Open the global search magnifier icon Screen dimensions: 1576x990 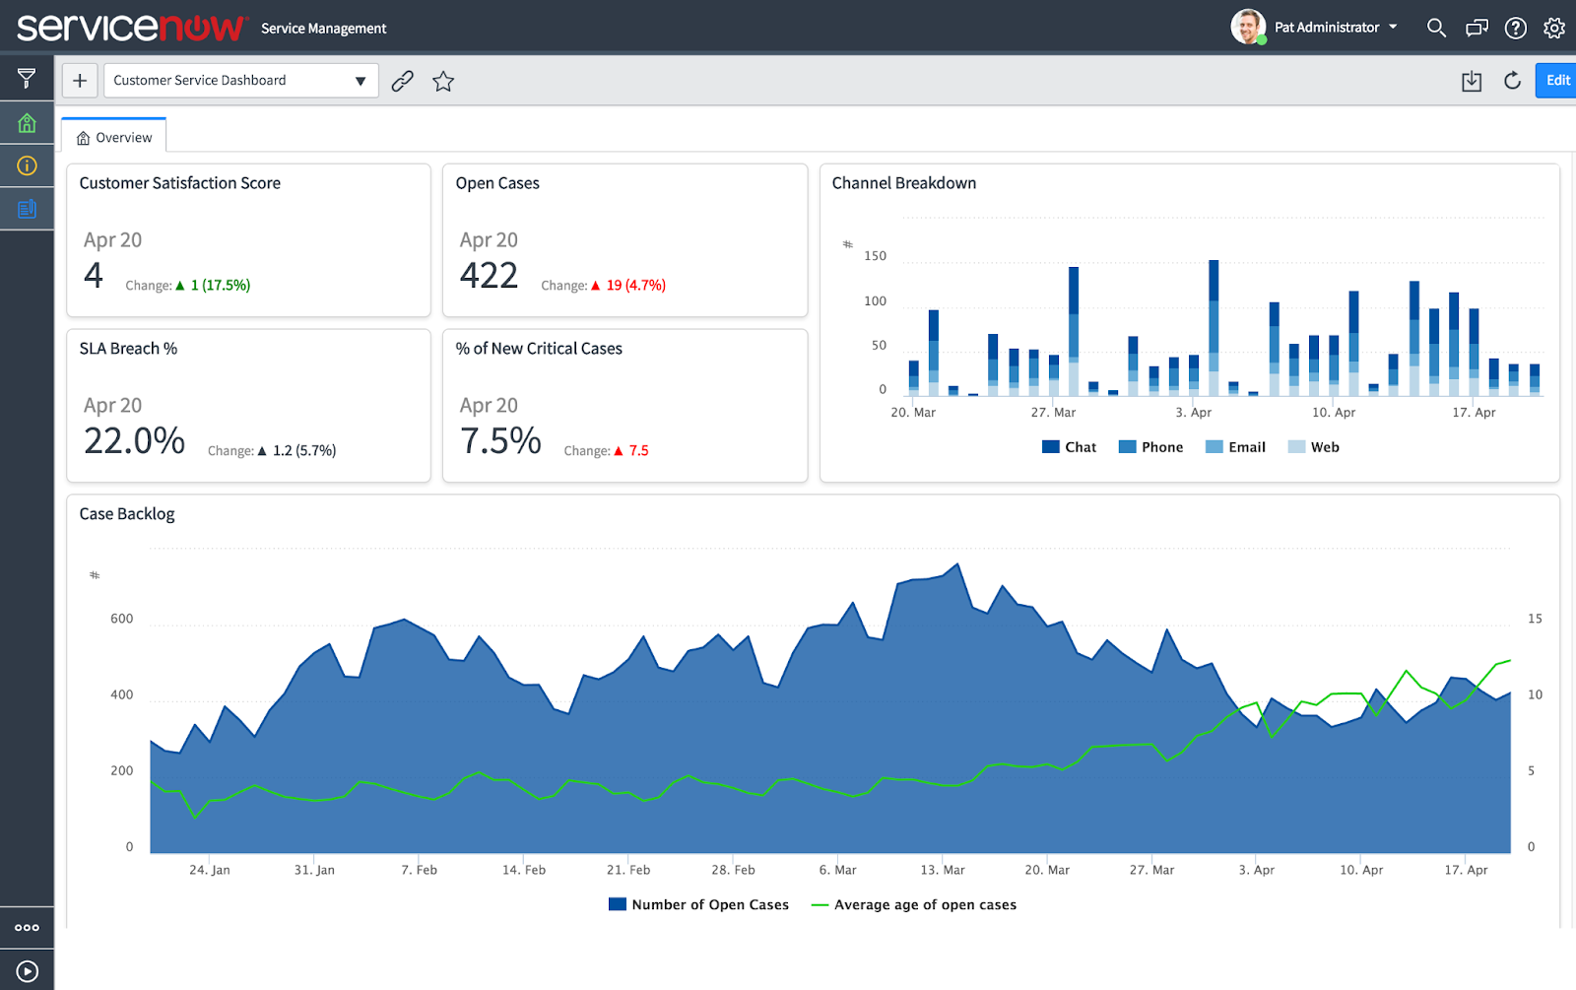point(1436,28)
